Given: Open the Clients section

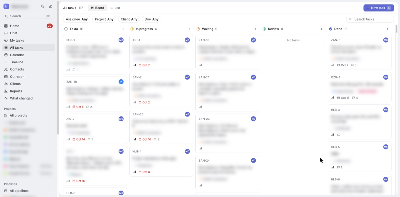Looking at the screenshot, I should click(x=28, y=84).
